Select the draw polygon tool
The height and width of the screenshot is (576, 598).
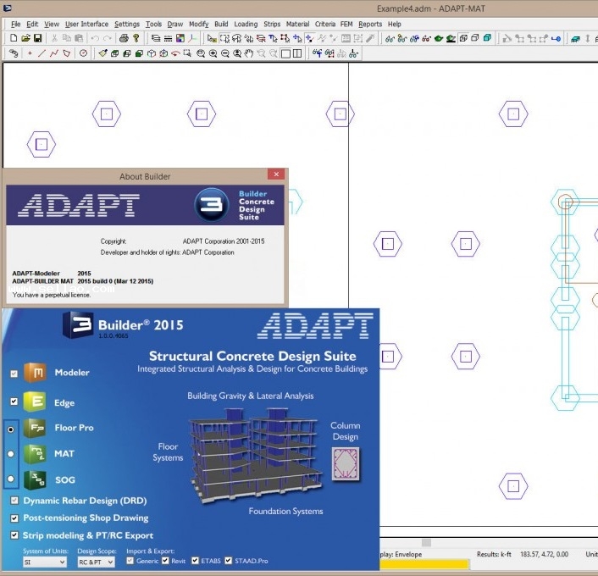(66, 53)
